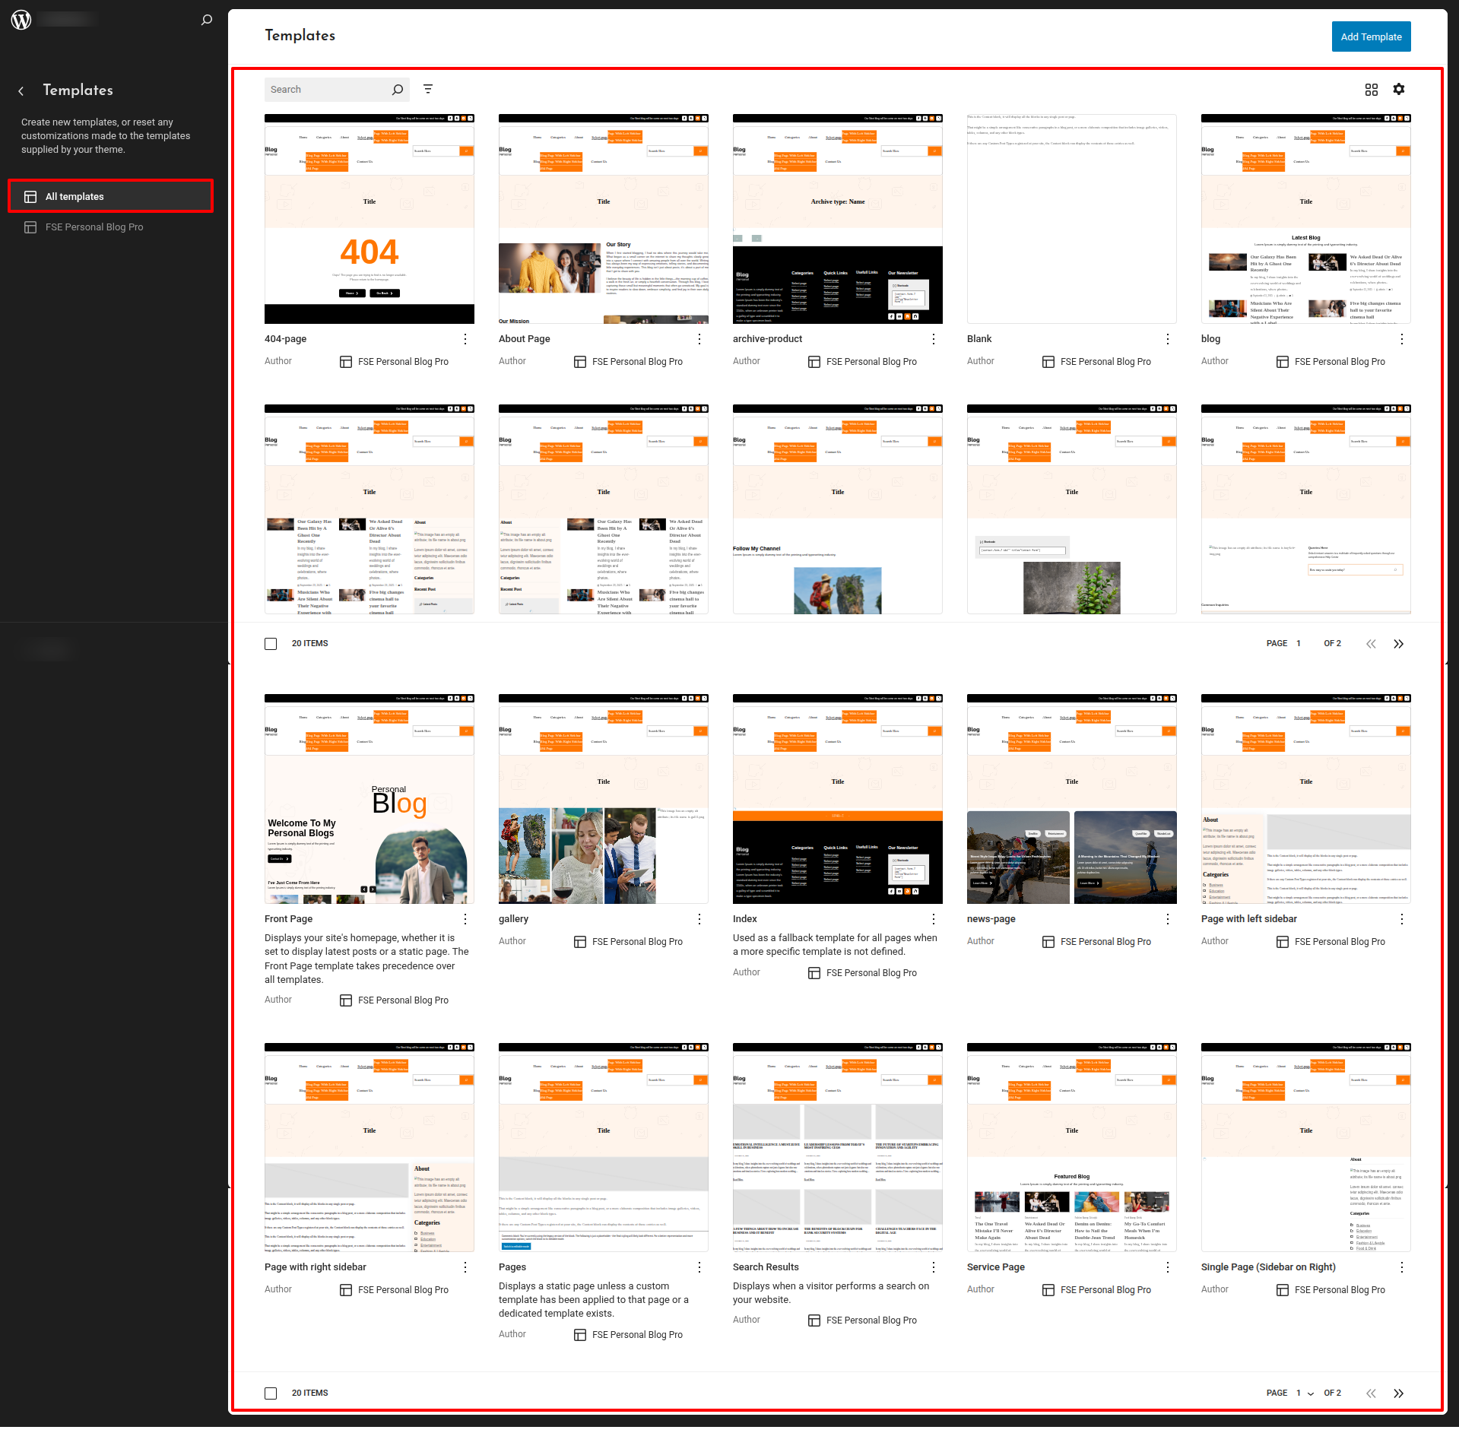Click the WordPress logo icon

point(21,20)
